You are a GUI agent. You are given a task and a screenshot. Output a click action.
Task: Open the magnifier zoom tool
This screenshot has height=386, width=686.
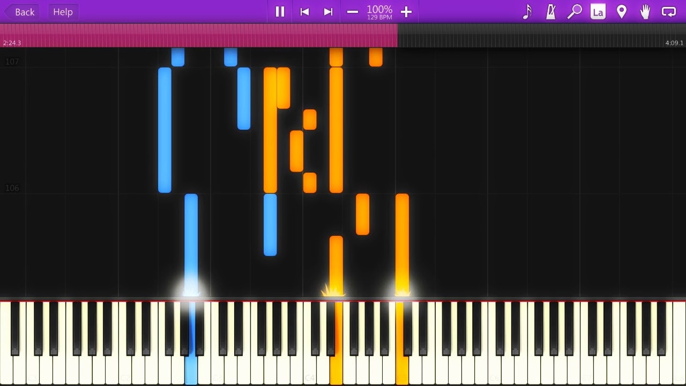575,12
